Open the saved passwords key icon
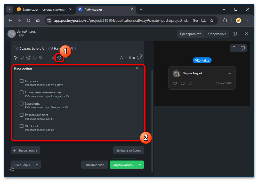This screenshot has width=258, height=181. pyautogui.click(x=195, y=20)
